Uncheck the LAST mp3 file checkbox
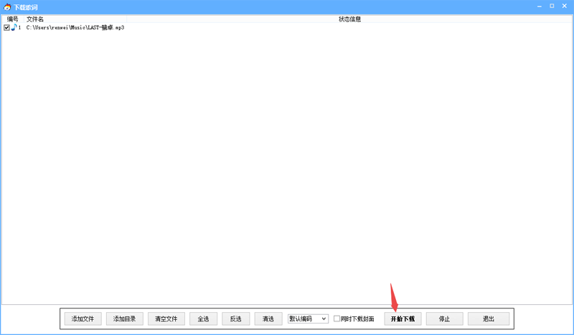This screenshot has width=574, height=335. pos(6,27)
